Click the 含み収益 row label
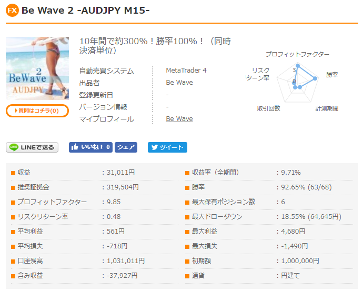Viewport: 363px width, 291px height. (30, 276)
